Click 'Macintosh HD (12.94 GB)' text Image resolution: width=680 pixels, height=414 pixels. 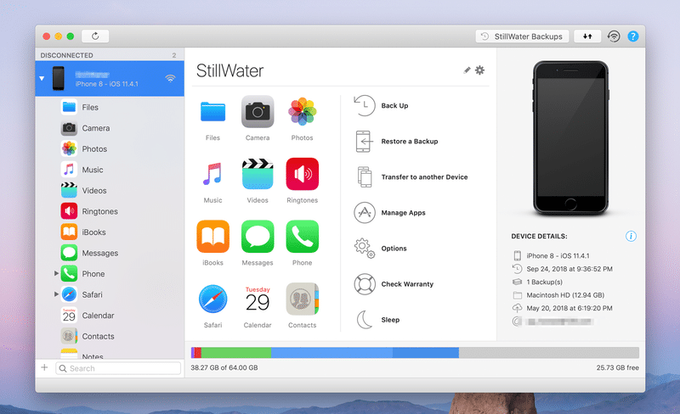coord(565,295)
